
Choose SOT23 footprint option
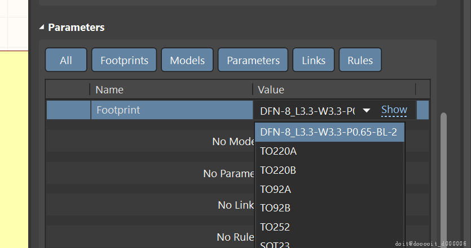[x=274, y=244]
